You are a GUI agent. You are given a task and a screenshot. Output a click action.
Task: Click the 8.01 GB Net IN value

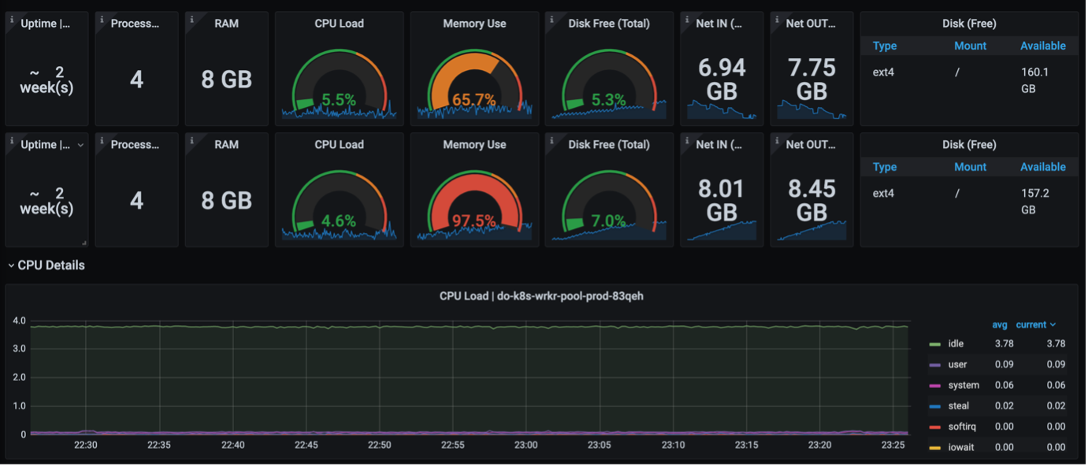(722, 201)
